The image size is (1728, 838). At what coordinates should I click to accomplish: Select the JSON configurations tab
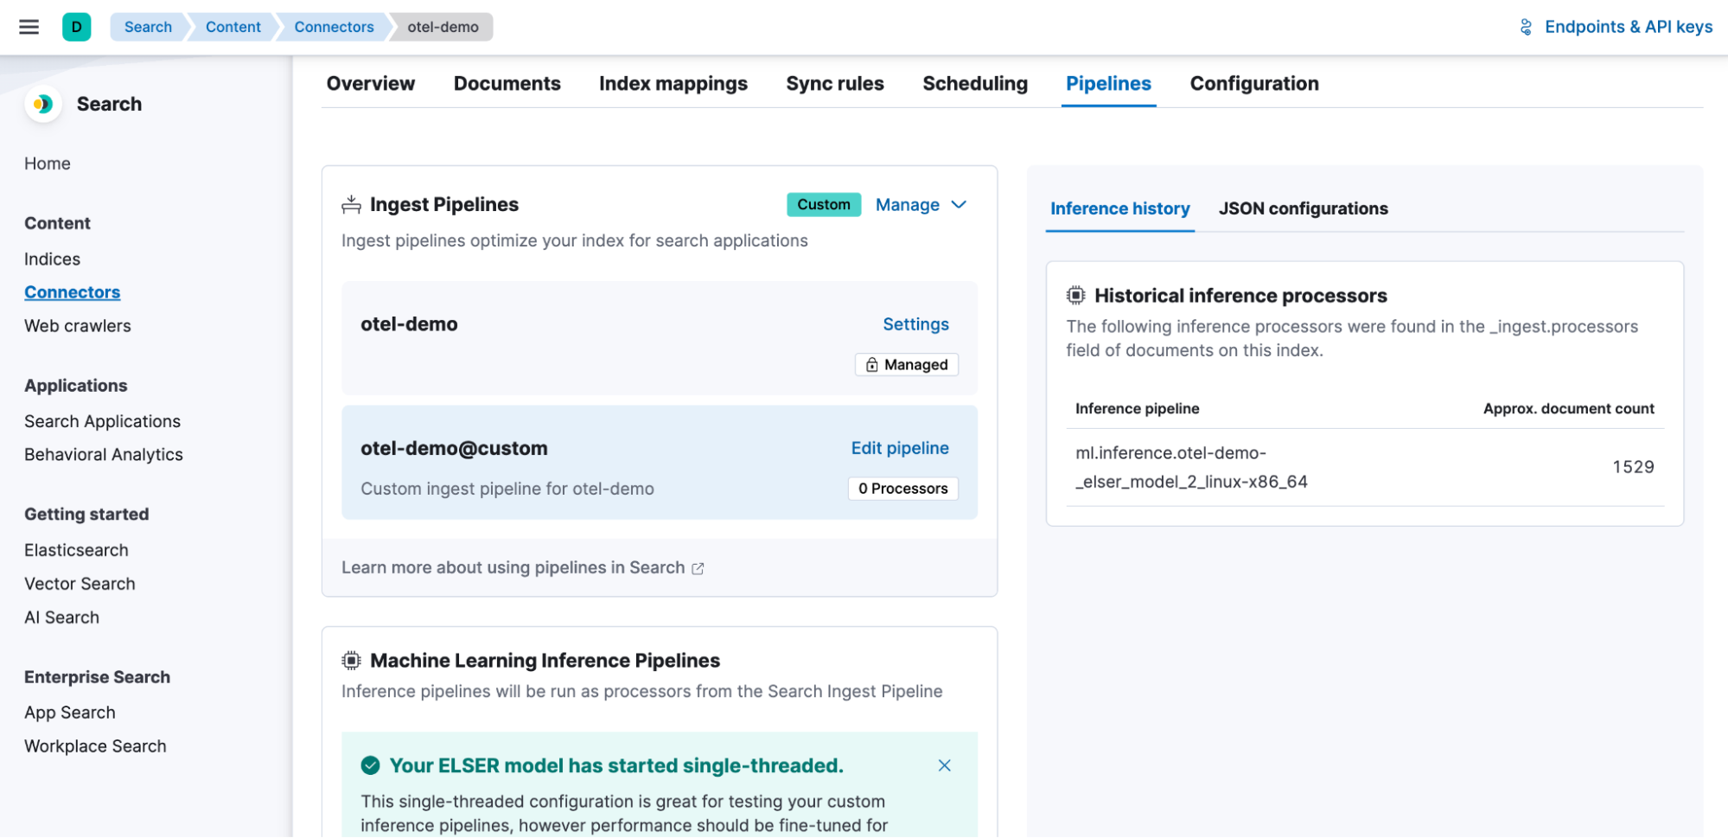(x=1303, y=208)
